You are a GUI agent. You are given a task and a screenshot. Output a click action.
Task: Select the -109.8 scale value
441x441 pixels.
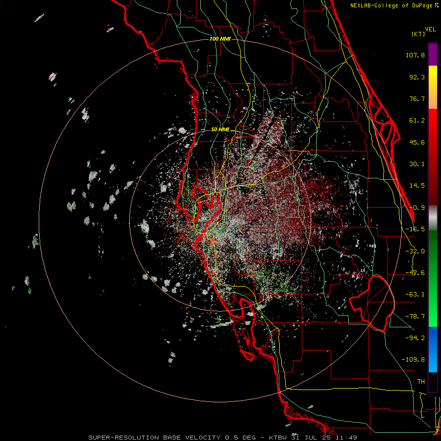[413, 360]
